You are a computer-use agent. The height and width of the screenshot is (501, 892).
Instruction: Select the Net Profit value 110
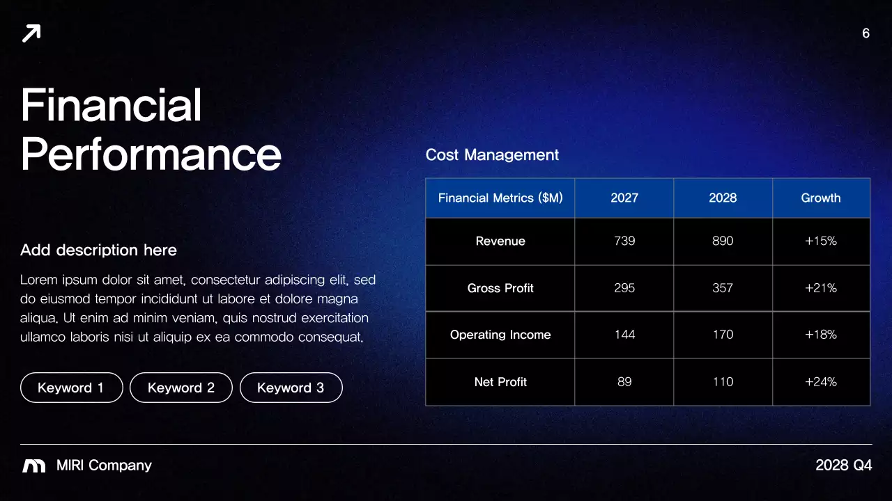pos(723,381)
